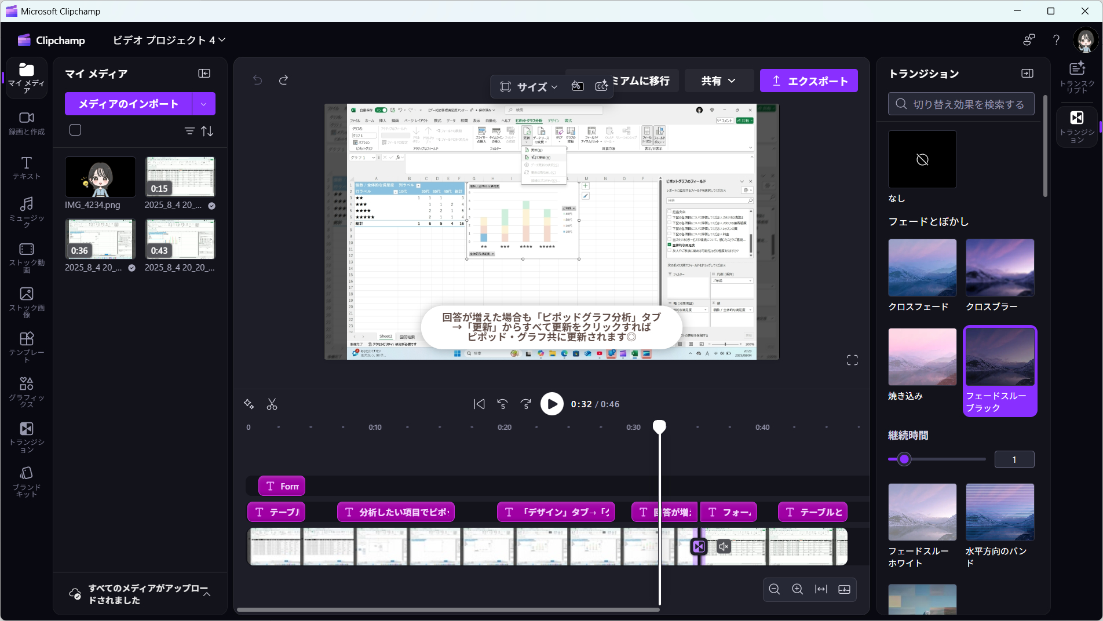Collapse the マイ メディア panel
Image resolution: width=1103 pixels, height=621 pixels.
pos(204,74)
